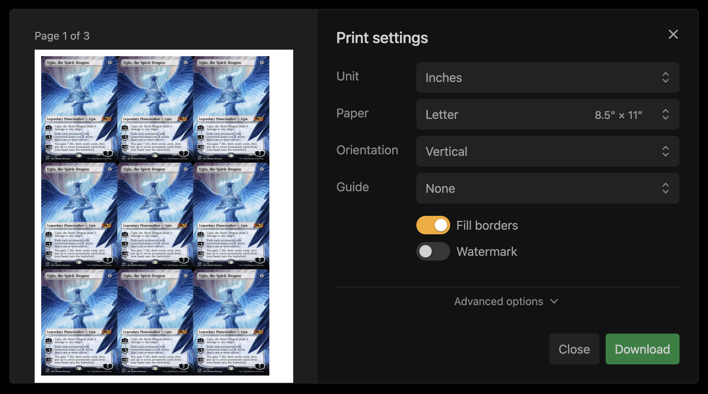The height and width of the screenshot is (394, 708).
Task: Click the print preview page thumbnail
Action: [164, 216]
